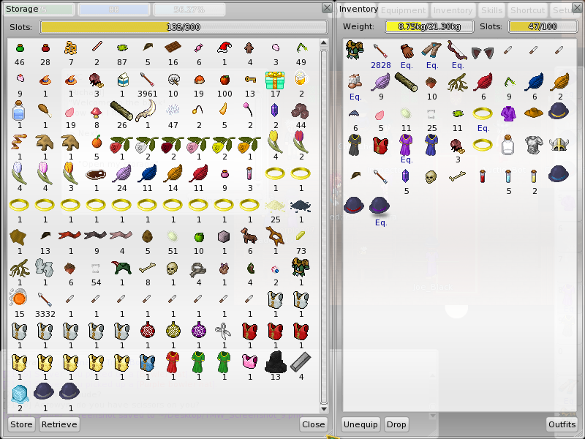Click the storage Slots progress bar
The width and height of the screenshot is (585, 439).
pos(184,27)
